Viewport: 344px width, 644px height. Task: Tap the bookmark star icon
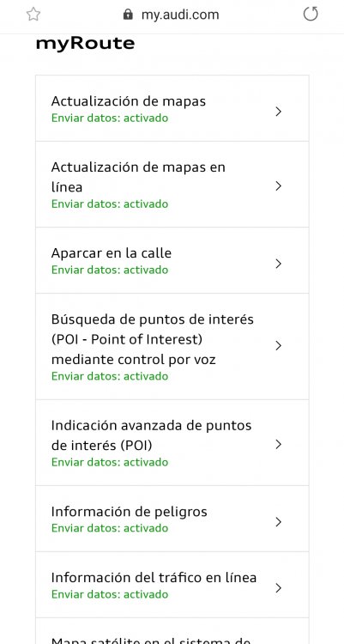(33, 15)
